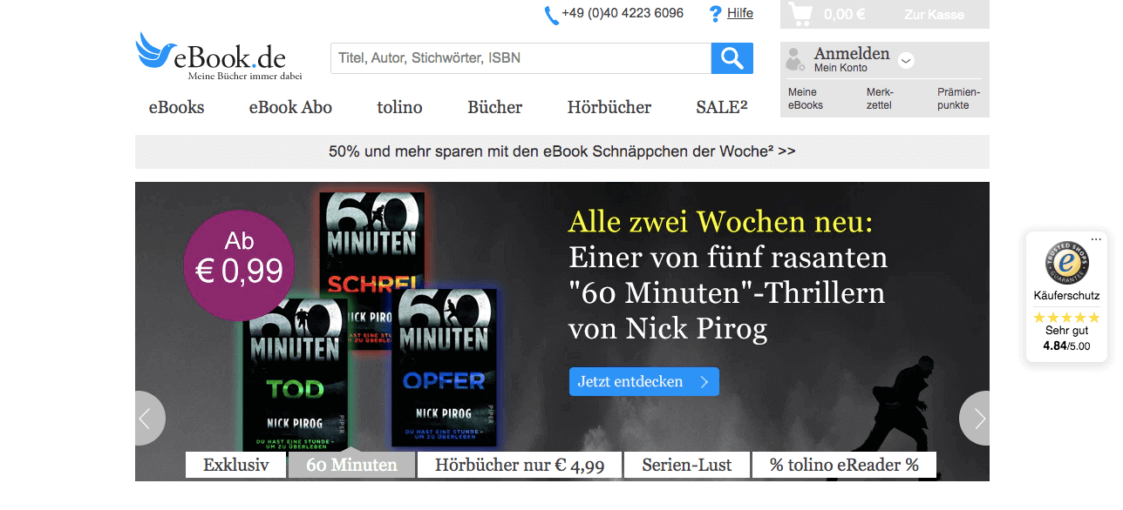Open the Prämienpunkte link
This screenshot has width=1123, height=510.
click(x=959, y=98)
